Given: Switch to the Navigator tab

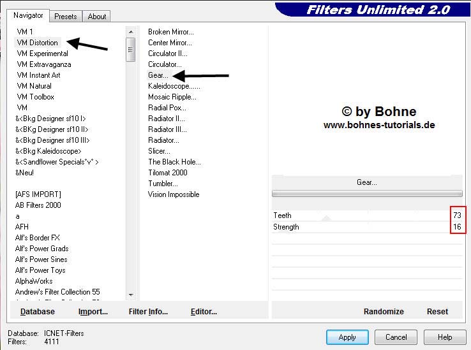Looking at the screenshot, I should coord(28,15).
